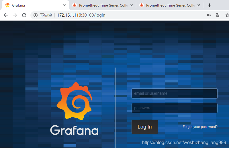
Task: Switch to first Prometheus Time Series tab
Action: (103, 5)
